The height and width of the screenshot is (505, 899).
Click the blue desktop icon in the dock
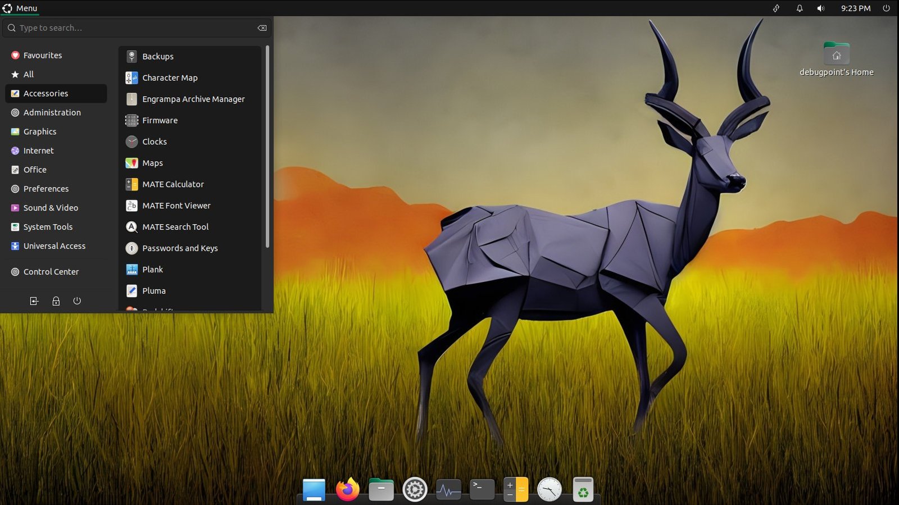pyautogui.click(x=314, y=490)
